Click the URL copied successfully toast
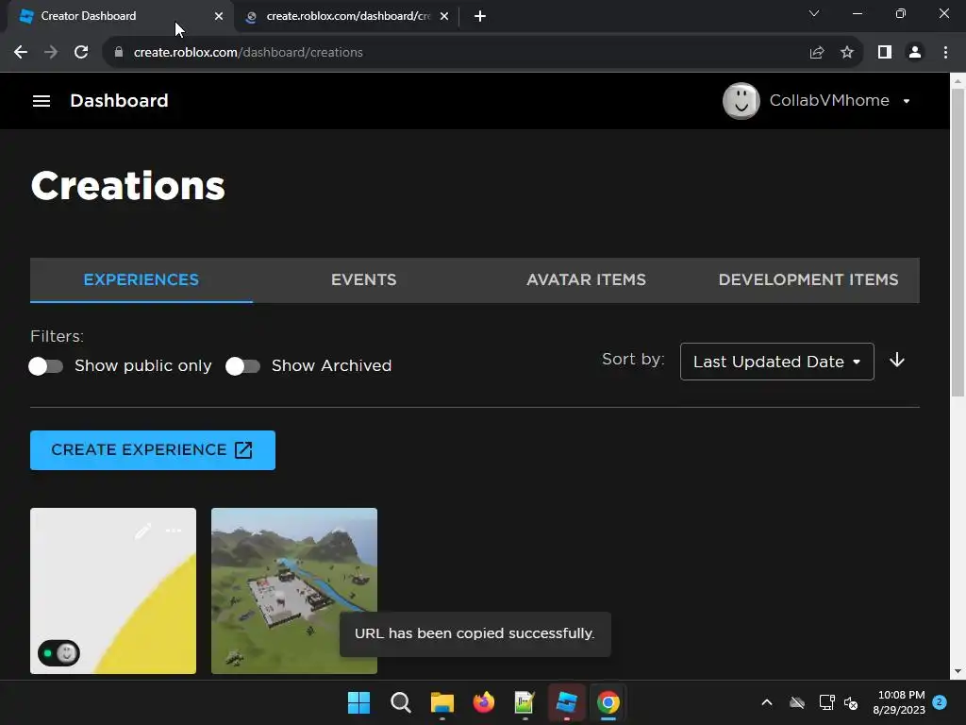 (x=475, y=633)
